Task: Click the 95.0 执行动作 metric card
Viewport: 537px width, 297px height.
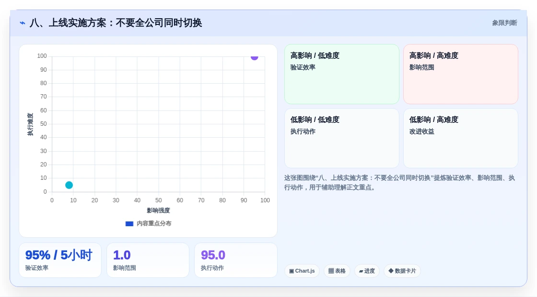Action: pos(235,261)
